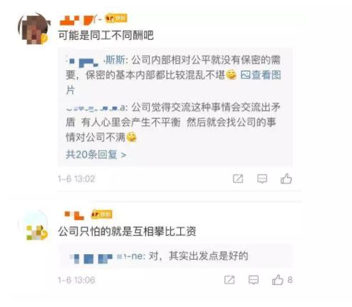Like the 可能是同工不同酬吧 comment
Image resolution: width=352 pixels, height=307 pixels.
point(286,178)
